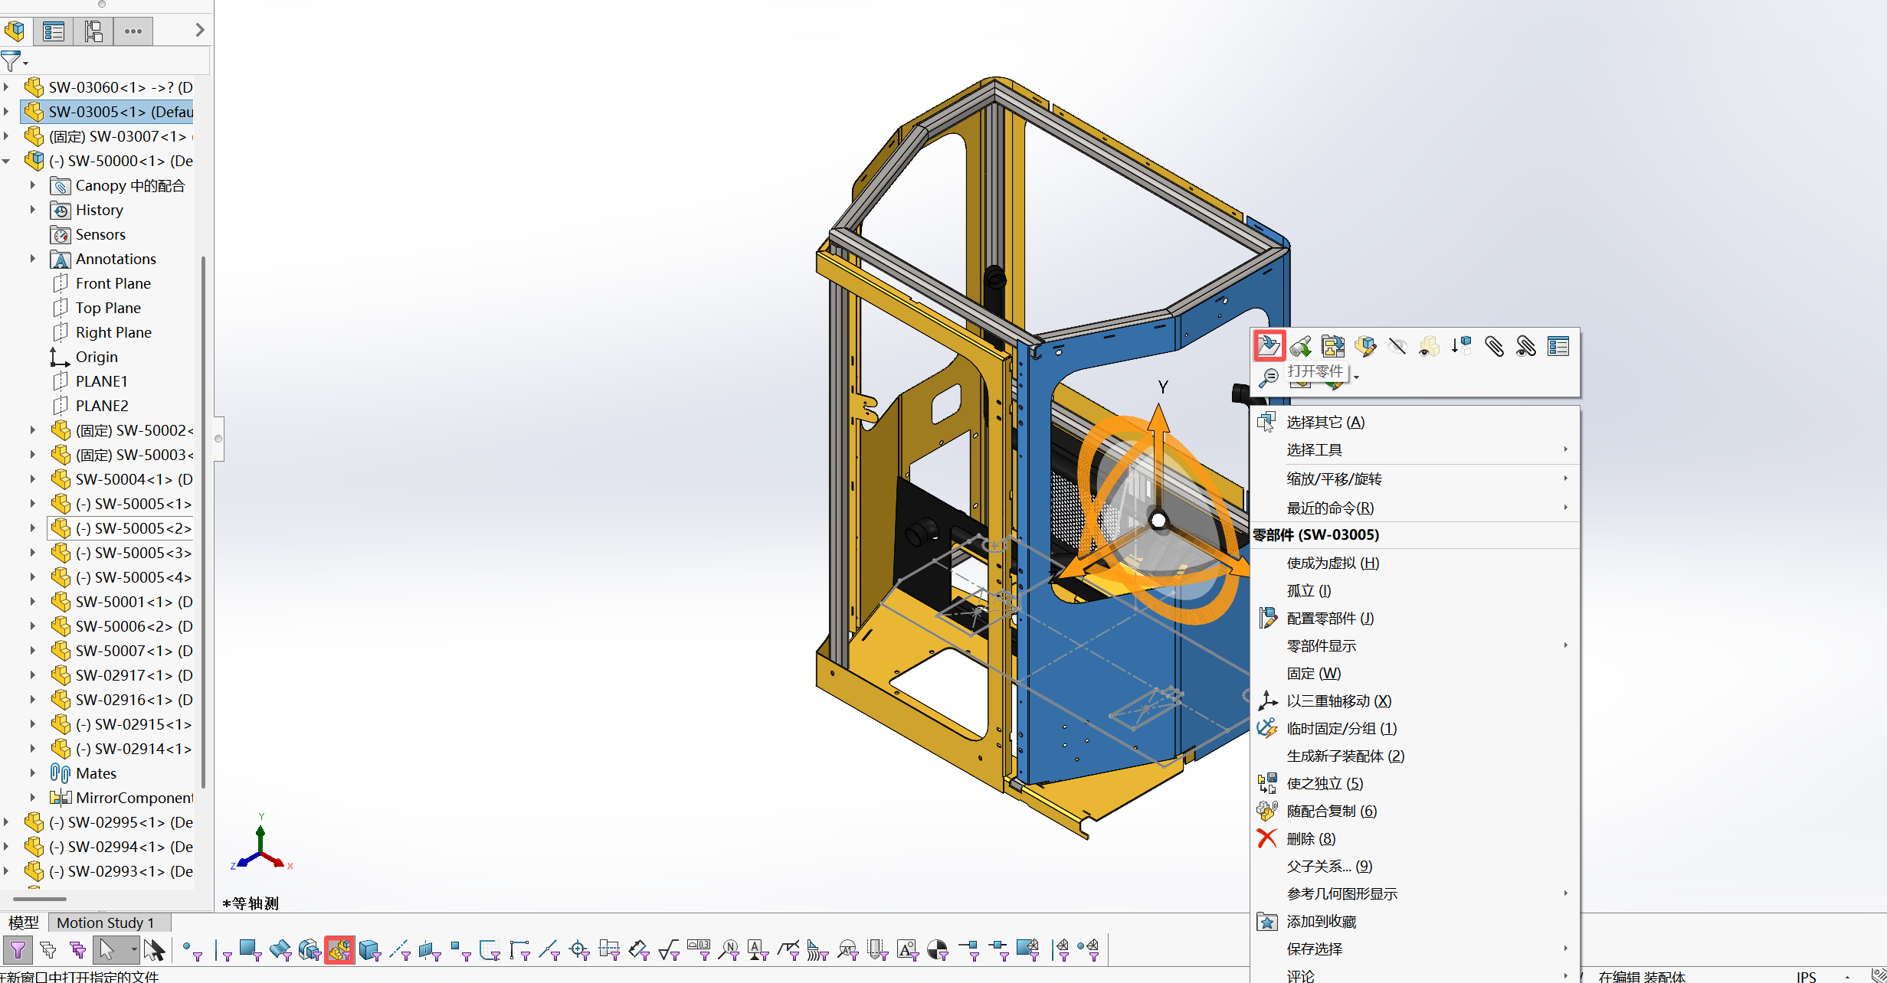
Task: Click the IPS unit system status button
Action: tap(1806, 976)
